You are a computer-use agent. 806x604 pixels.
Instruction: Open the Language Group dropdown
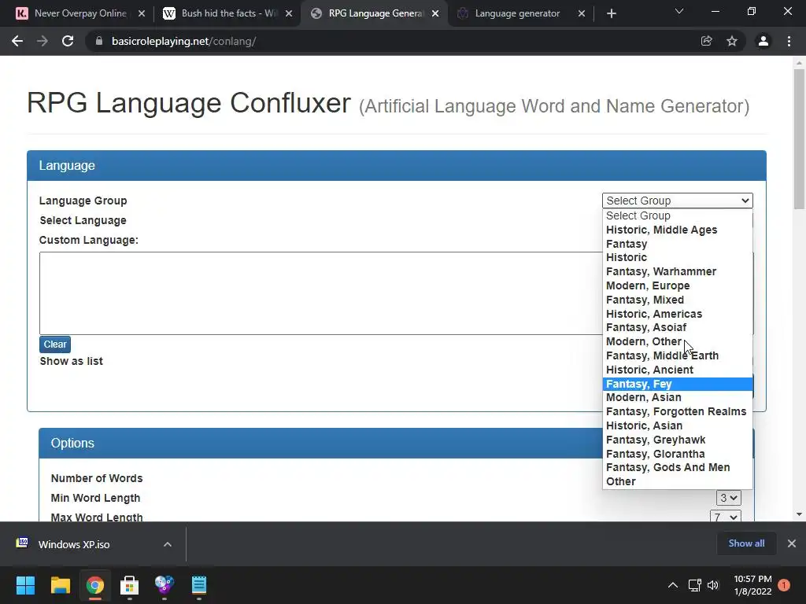tap(677, 201)
